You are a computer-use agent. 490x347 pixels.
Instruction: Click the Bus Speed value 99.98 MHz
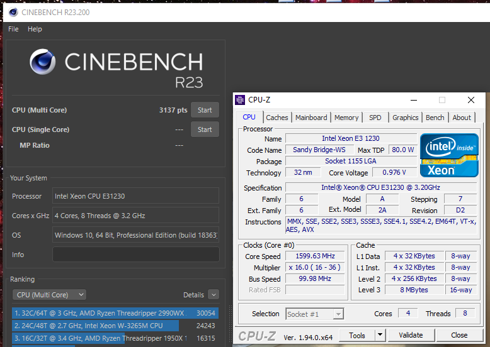click(x=315, y=278)
